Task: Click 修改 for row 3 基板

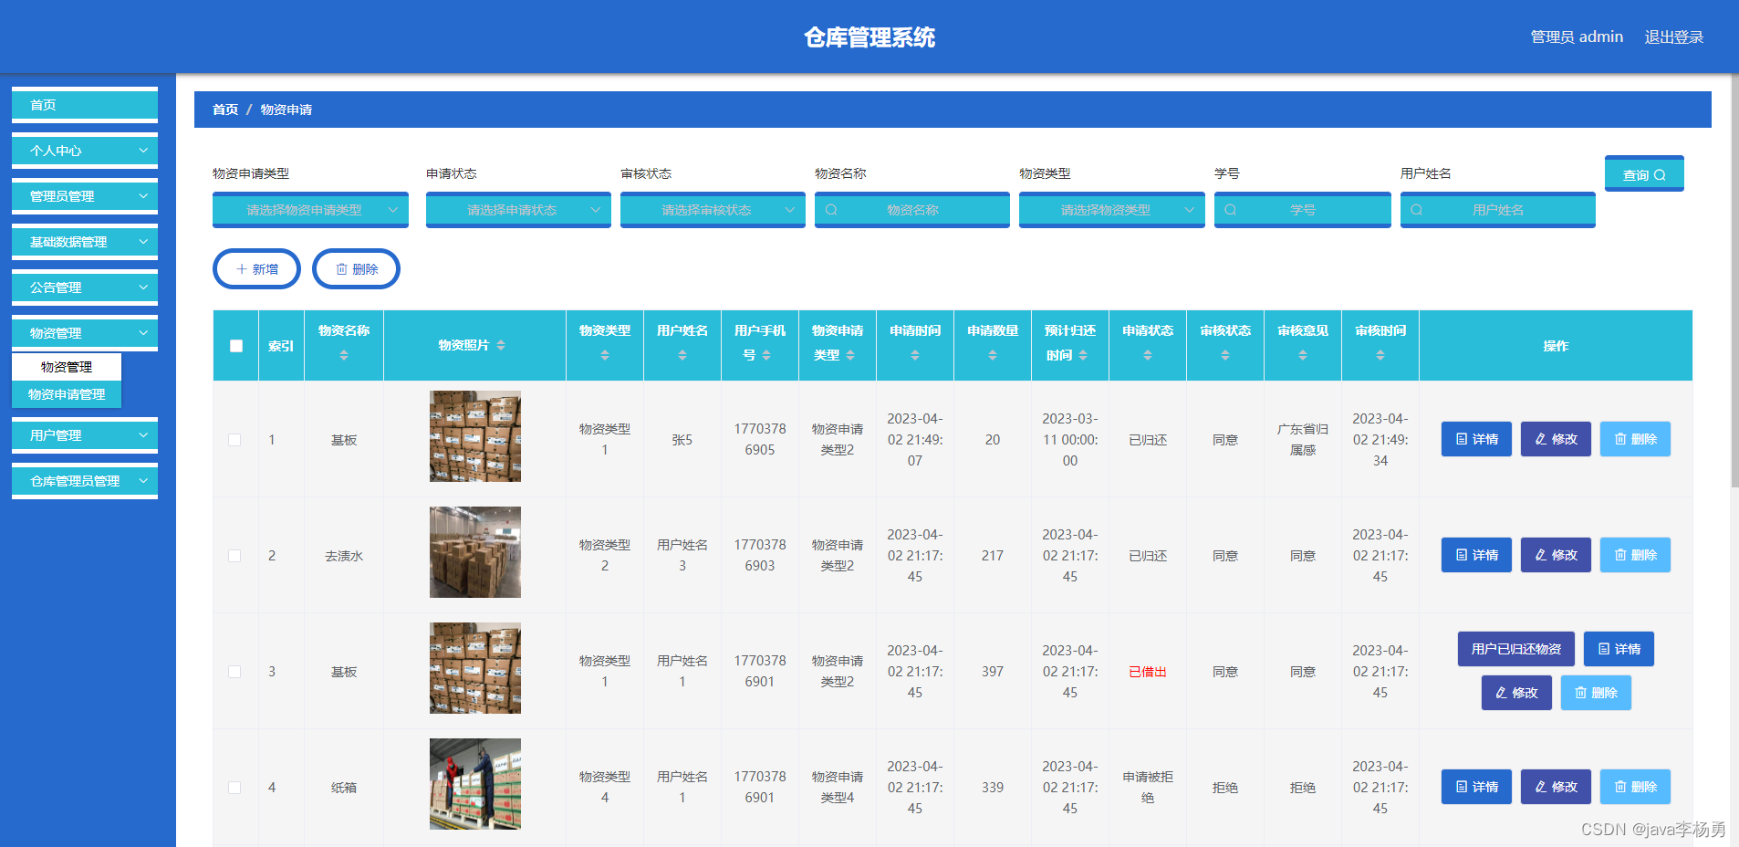Action: click(1516, 693)
